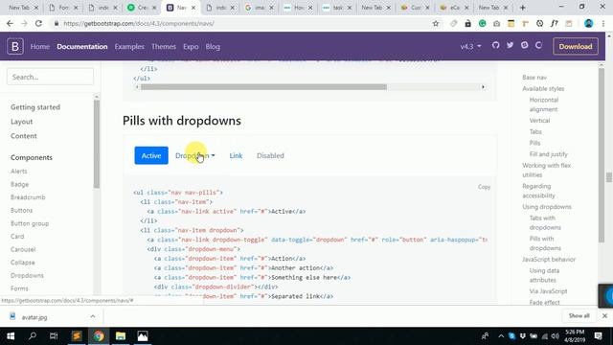Open the Themes nav item
Screen dimensions: 613x345
164,47
